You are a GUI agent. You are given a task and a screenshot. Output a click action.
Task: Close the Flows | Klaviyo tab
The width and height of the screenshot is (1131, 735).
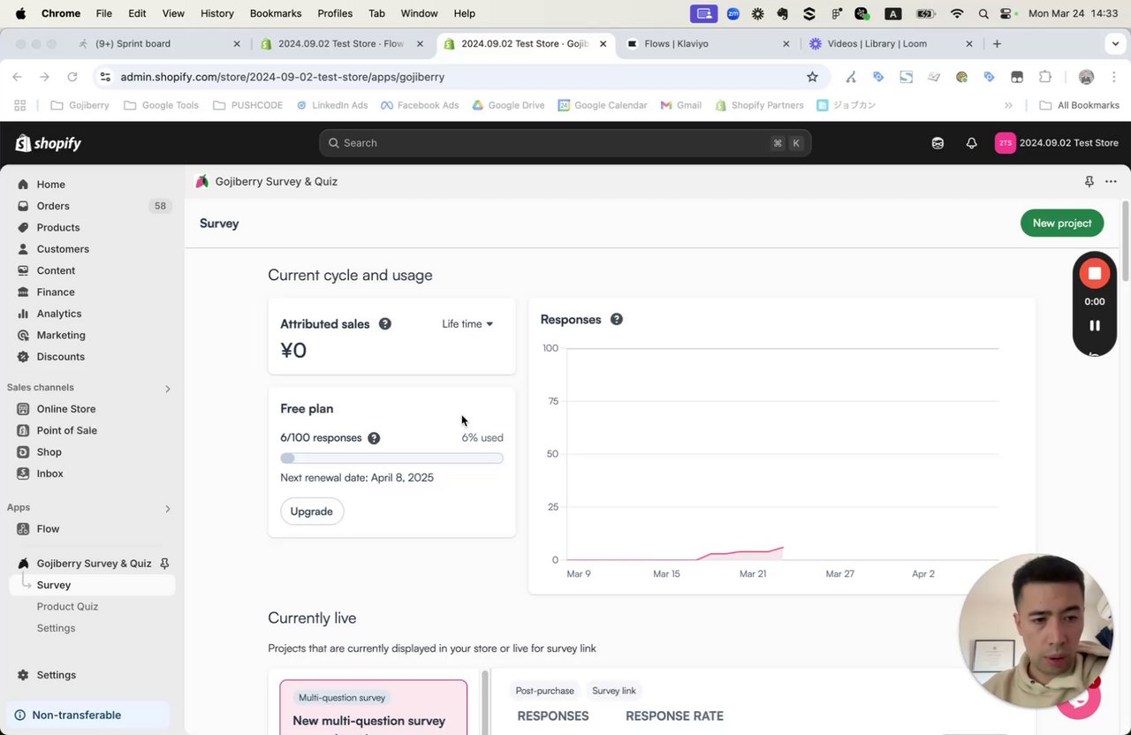coord(786,43)
